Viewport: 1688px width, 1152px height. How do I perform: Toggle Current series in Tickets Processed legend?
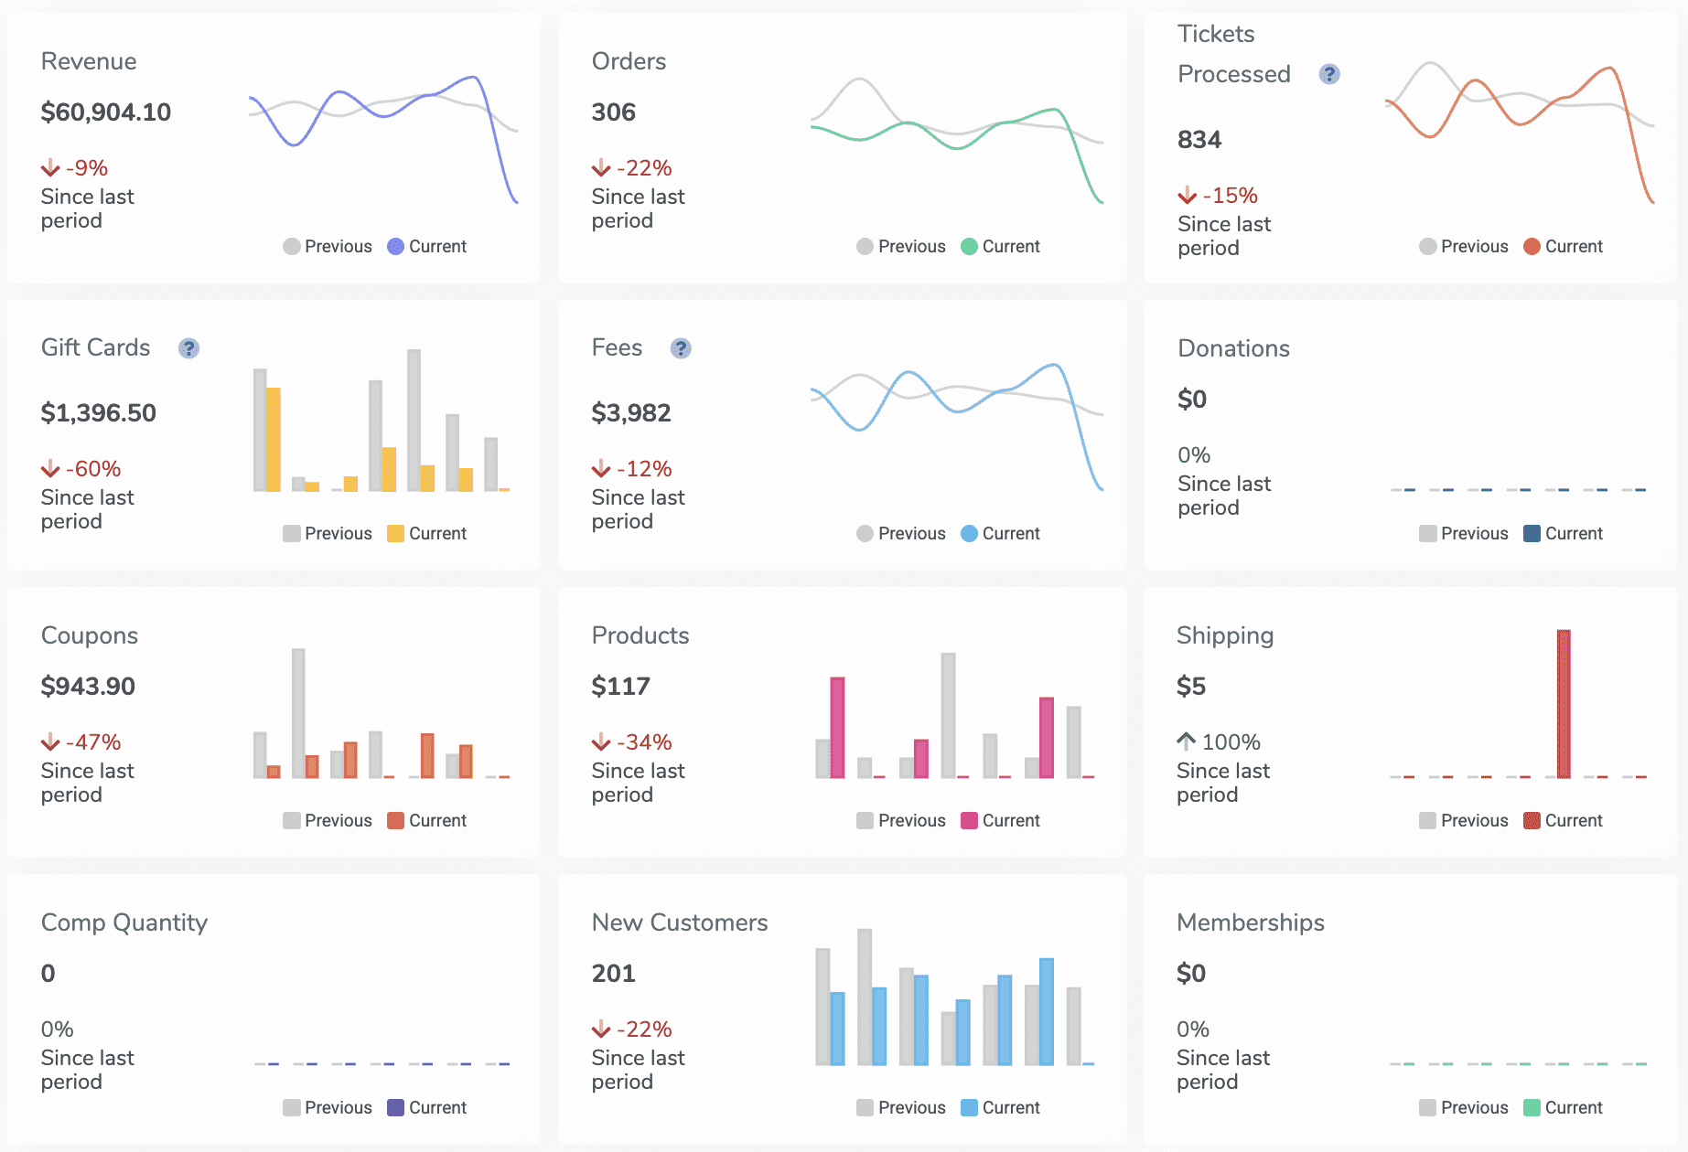coord(1564,247)
